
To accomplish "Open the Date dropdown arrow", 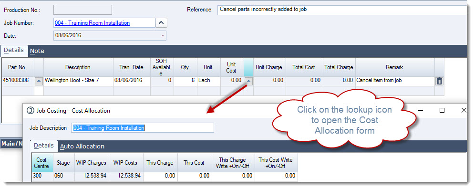I will coord(163,35).
